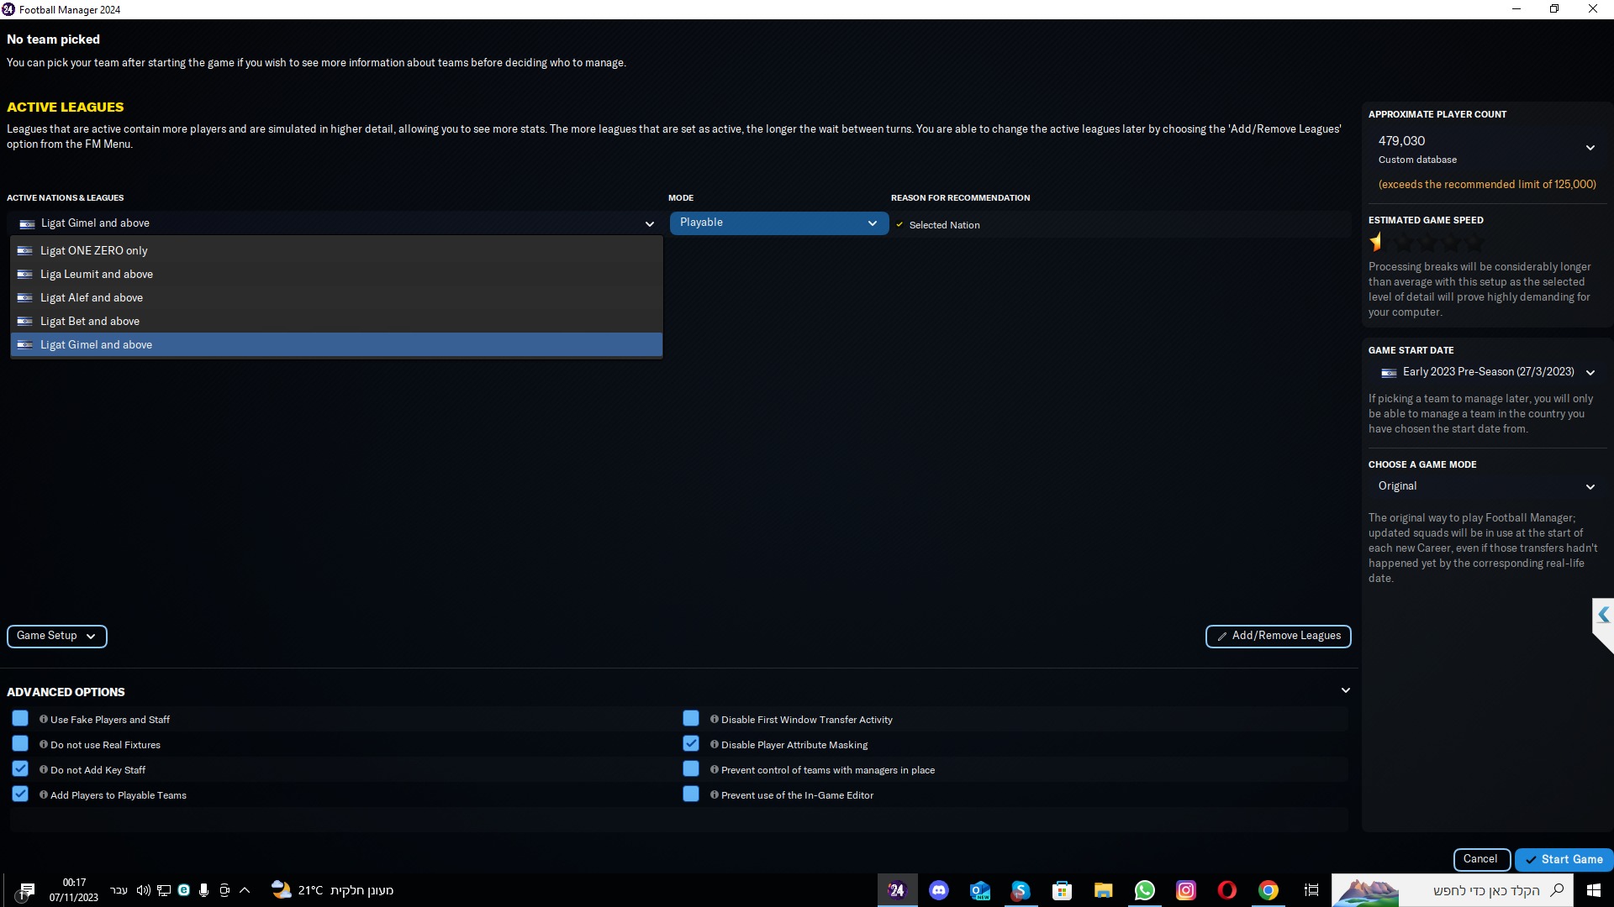Image resolution: width=1614 pixels, height=907 pixels.
Task: Open Microsoft Store from the taskbar
Action: click(x=1063, y=890)
